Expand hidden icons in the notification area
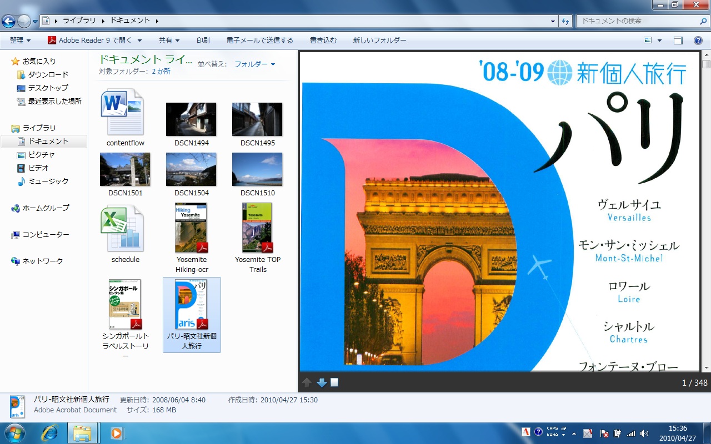711x444 pixels. click(574, 433)
